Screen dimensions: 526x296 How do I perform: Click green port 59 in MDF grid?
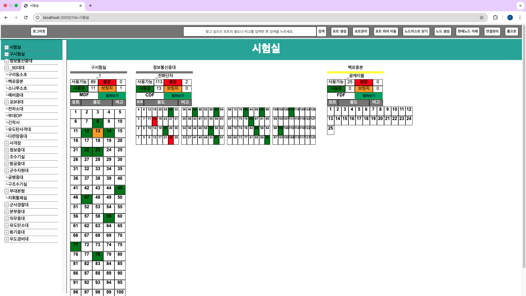click(x=109, y=218)
